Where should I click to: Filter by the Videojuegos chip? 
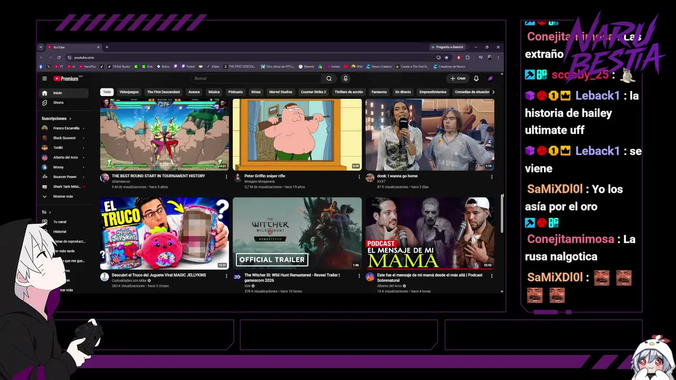point(129,92)
